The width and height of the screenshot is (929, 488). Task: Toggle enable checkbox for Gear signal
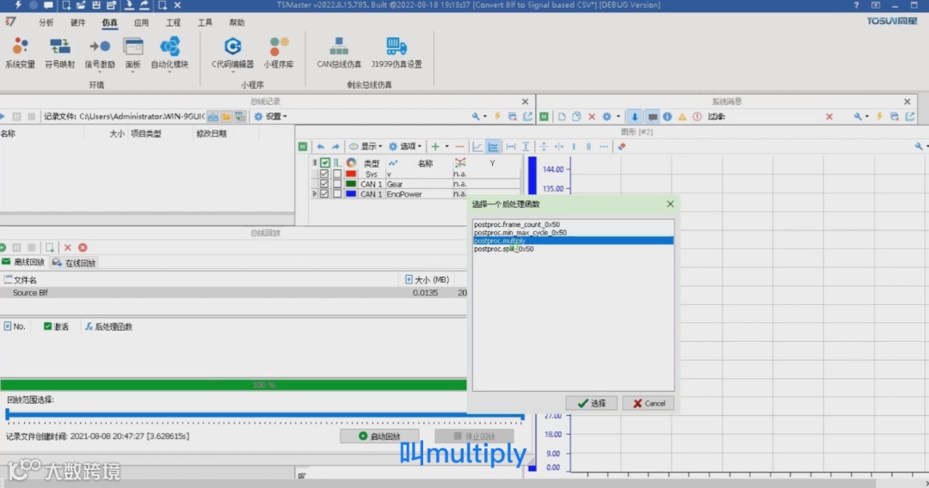coord(324,184)
